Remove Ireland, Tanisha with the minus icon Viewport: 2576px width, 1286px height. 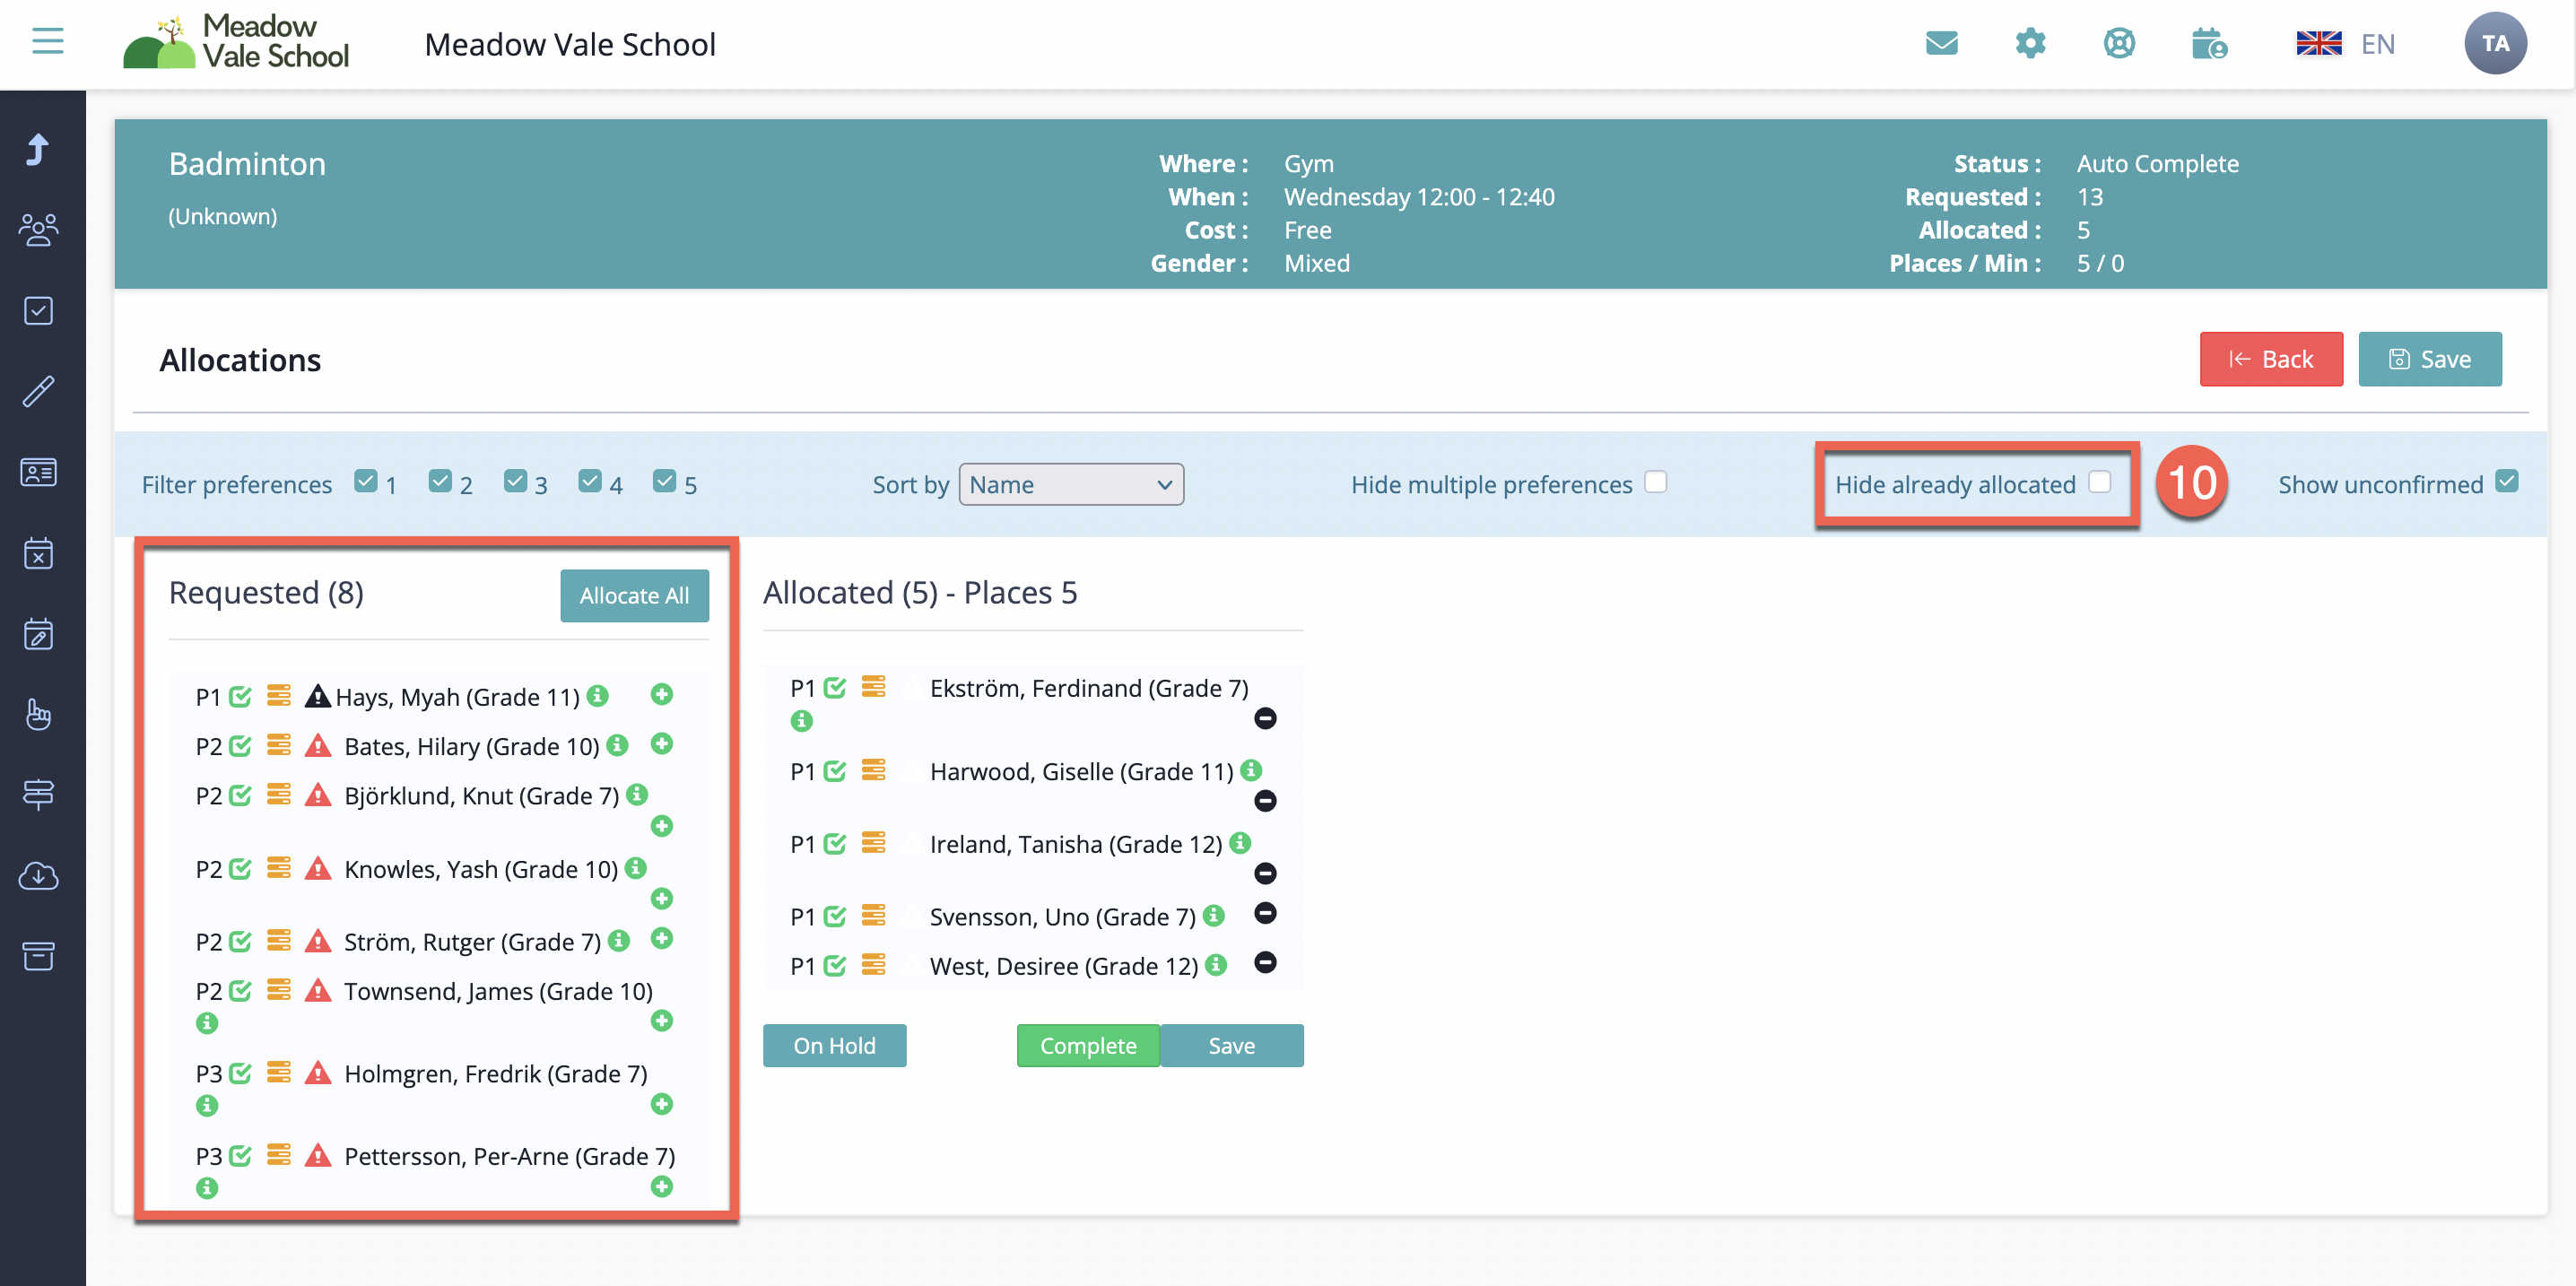coord(1265,874)
